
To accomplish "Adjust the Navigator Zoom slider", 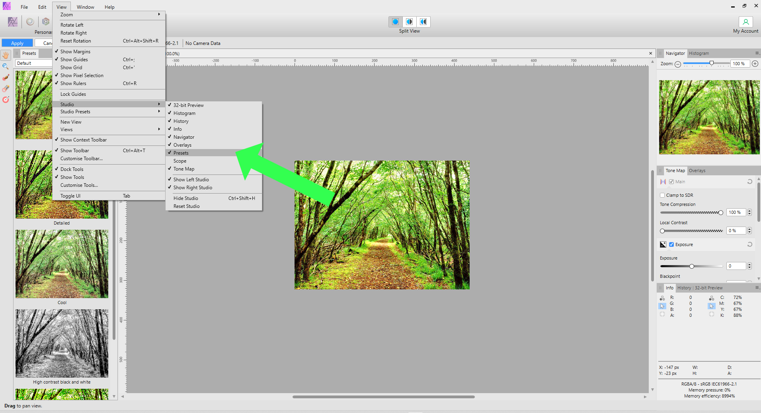I will point(706,63).
